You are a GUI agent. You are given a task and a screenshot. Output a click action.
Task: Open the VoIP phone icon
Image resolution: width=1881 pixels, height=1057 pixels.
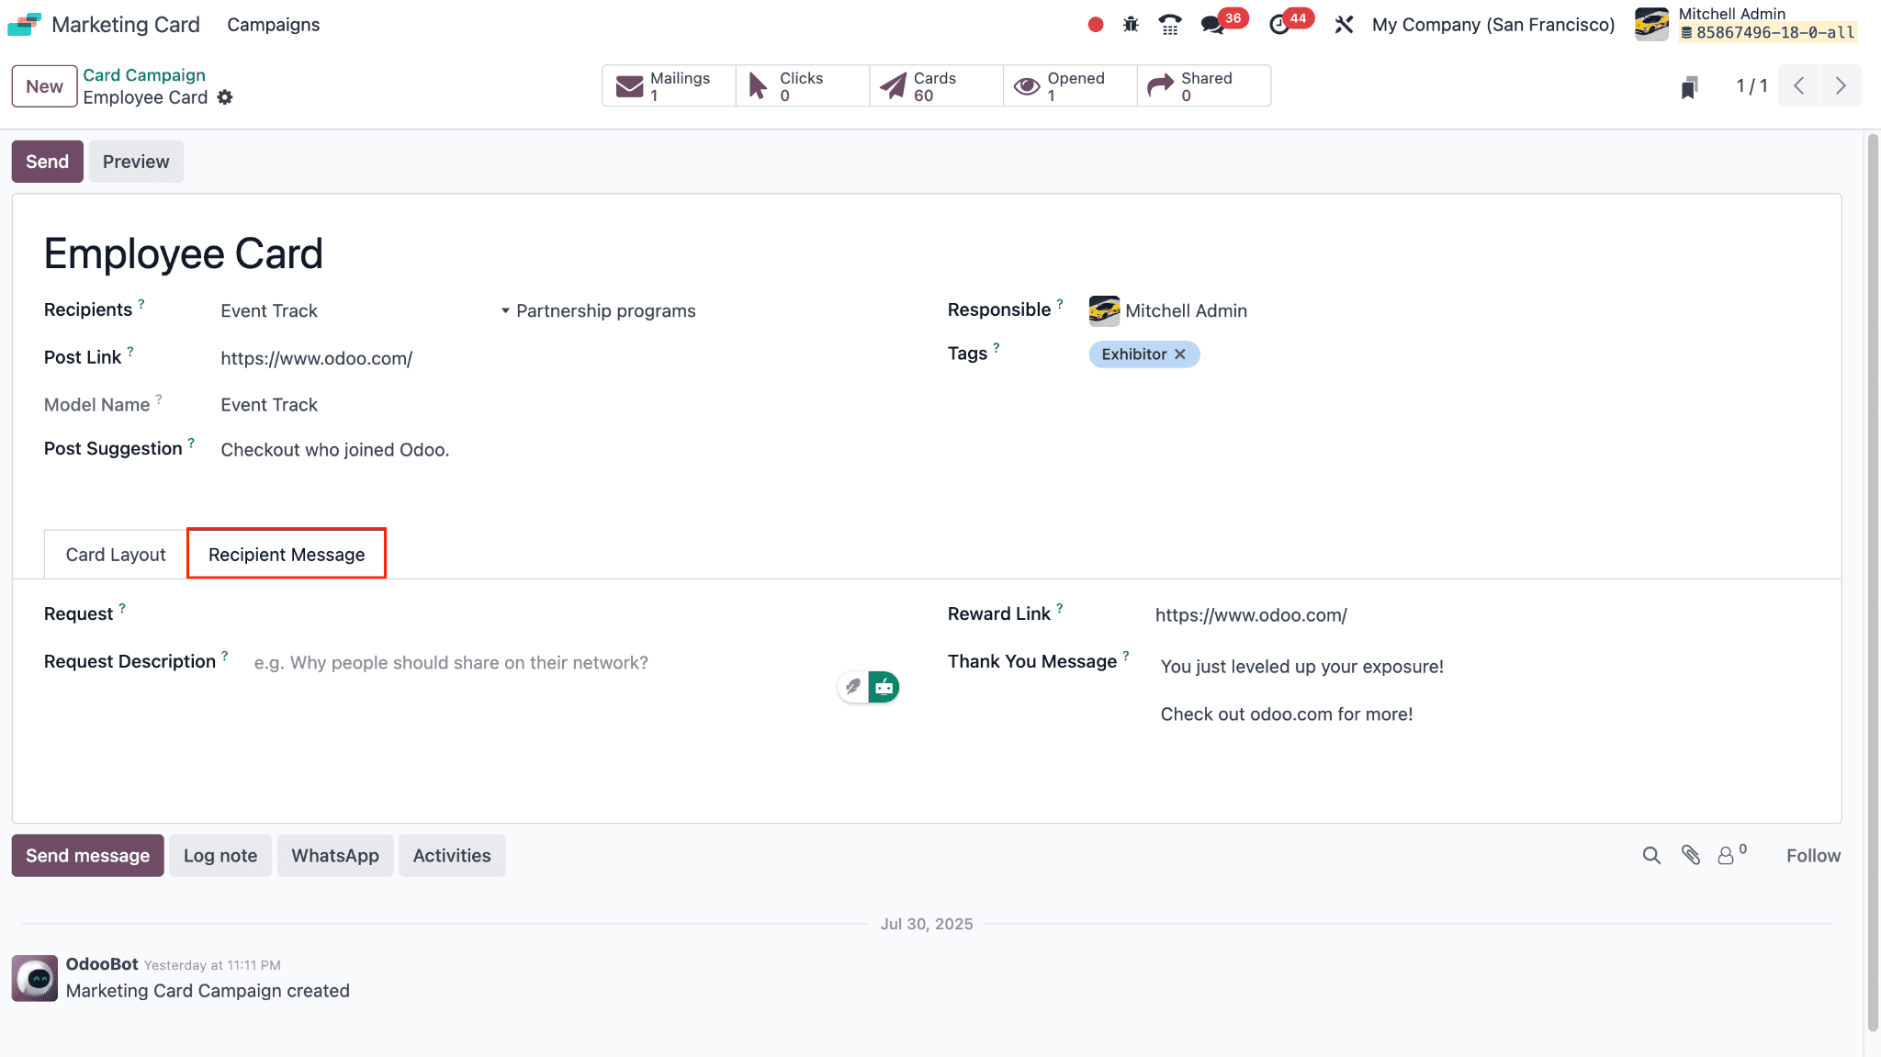pyautogui.click(x=1169, y=25)
